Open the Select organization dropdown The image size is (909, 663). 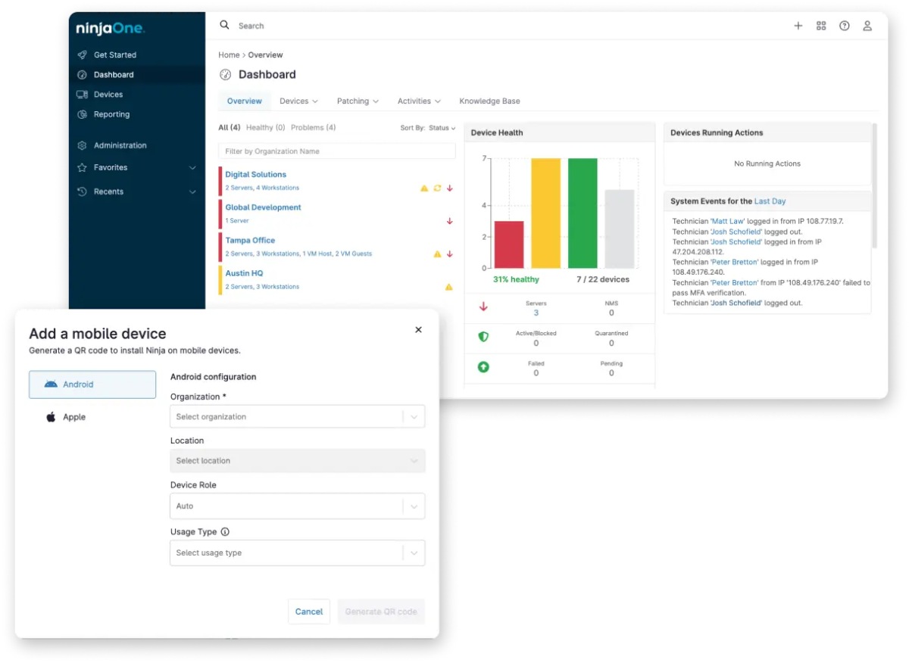coord(298,417)
